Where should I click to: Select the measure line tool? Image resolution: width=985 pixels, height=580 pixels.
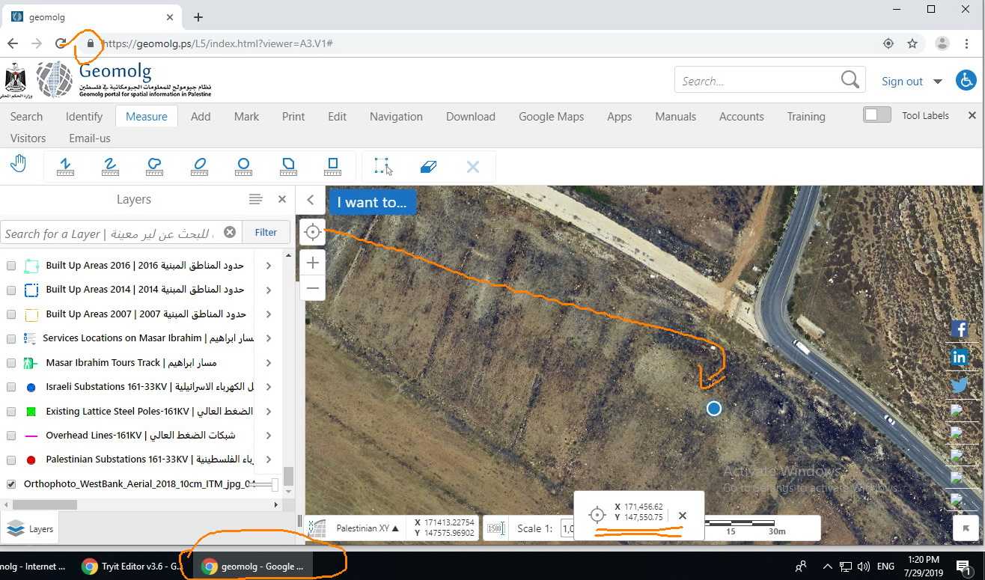(x=66, y=166)
